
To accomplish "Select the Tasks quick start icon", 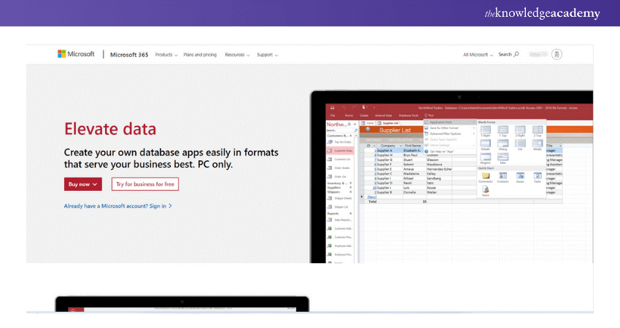I will point(537,177).
